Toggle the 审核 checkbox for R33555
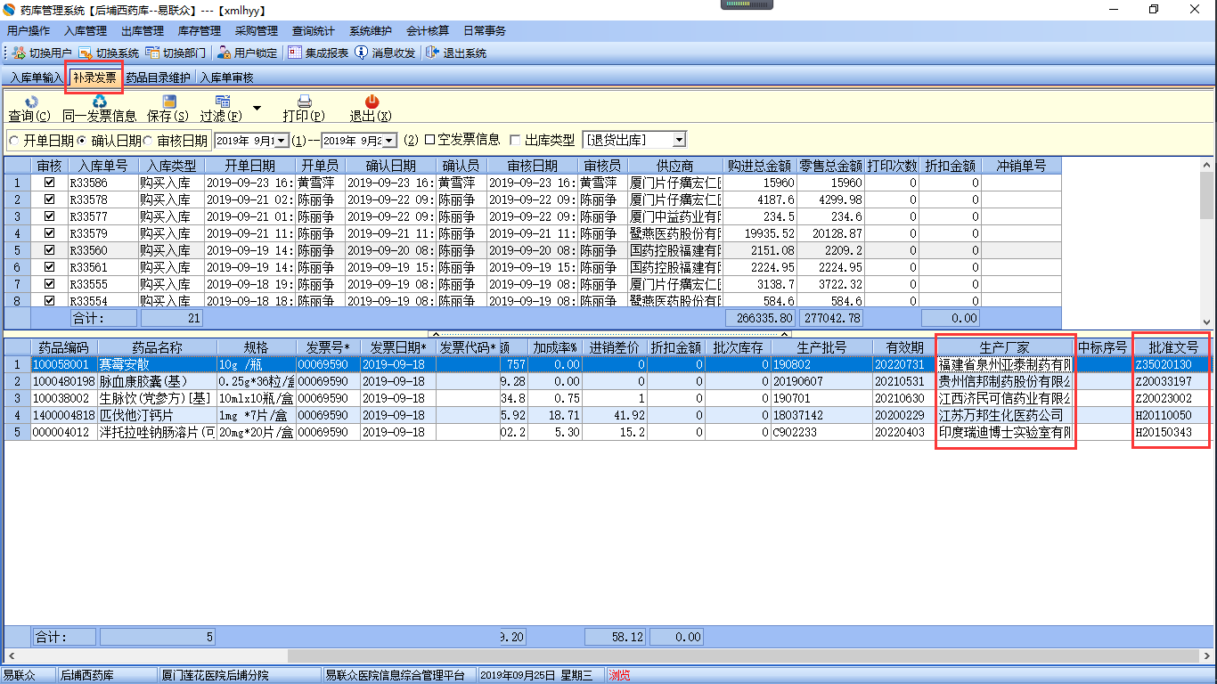 pyautogui.click(x=49, y=284)
